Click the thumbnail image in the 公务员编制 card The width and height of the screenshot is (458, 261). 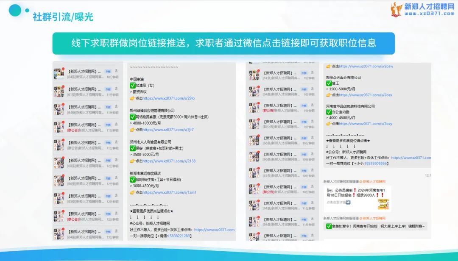coord(383,203)
